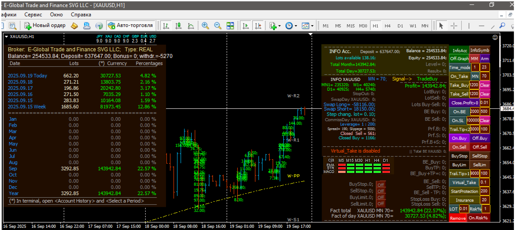Open the periods clock icon
Screen dimensions: 517x230
point(289,25)
